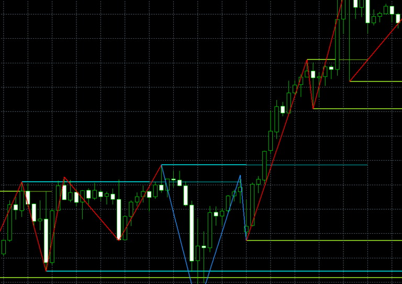This screenshot has height=284, width=402.
Task: Select the tall white candle in the chart center
Action: [192, 233]
